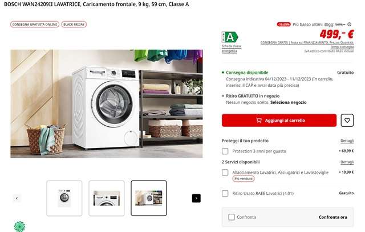Click the Black Friday tag

pos(74,24)
